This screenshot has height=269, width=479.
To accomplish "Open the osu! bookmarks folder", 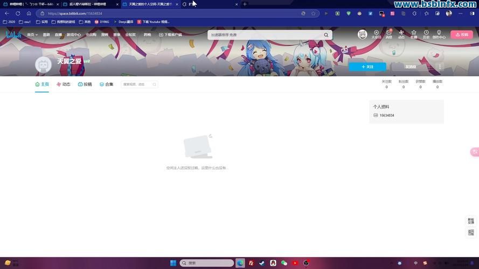I will 25,22.
